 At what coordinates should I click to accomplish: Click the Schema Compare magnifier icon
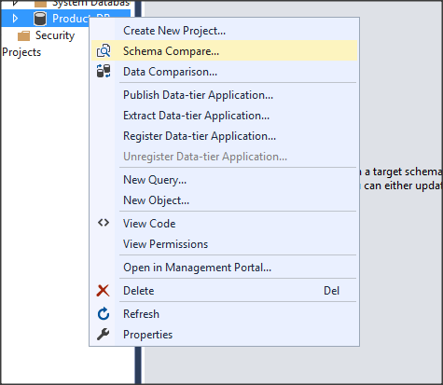104,50
